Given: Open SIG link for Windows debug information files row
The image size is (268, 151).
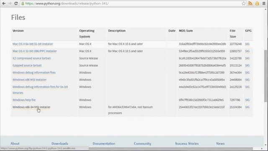Looking at the screenshot, I should click(247, 73).
